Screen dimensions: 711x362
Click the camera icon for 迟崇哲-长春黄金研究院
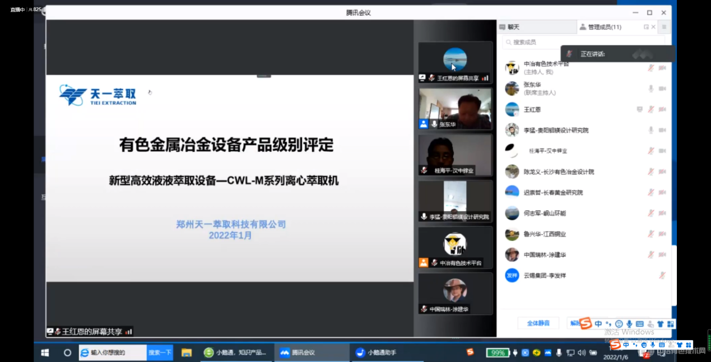(662, 192)
